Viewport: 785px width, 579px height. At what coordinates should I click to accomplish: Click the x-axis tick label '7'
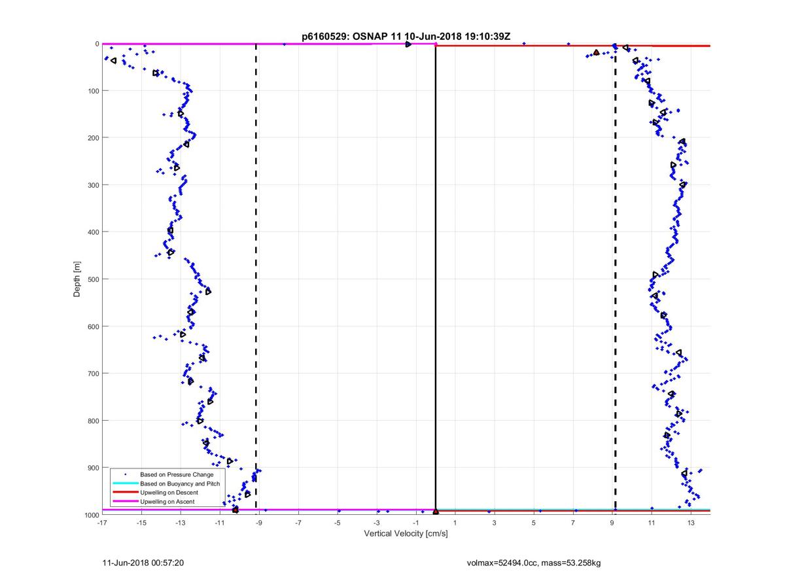coord(573,523)
